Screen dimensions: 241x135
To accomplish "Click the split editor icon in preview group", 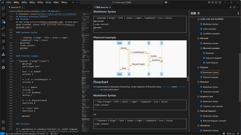I will (234, 7).
